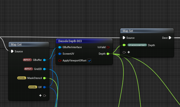Click the ApplyViewportOffset label
180x107 pixels.
point(74,61)
